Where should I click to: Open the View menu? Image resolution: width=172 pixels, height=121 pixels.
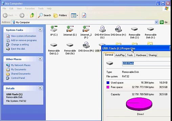click(x=19, y=8)
